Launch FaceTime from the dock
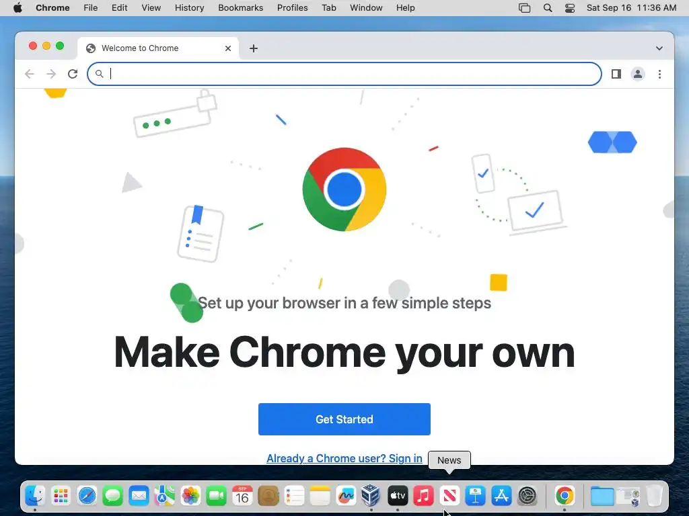 tap(216, 496)
